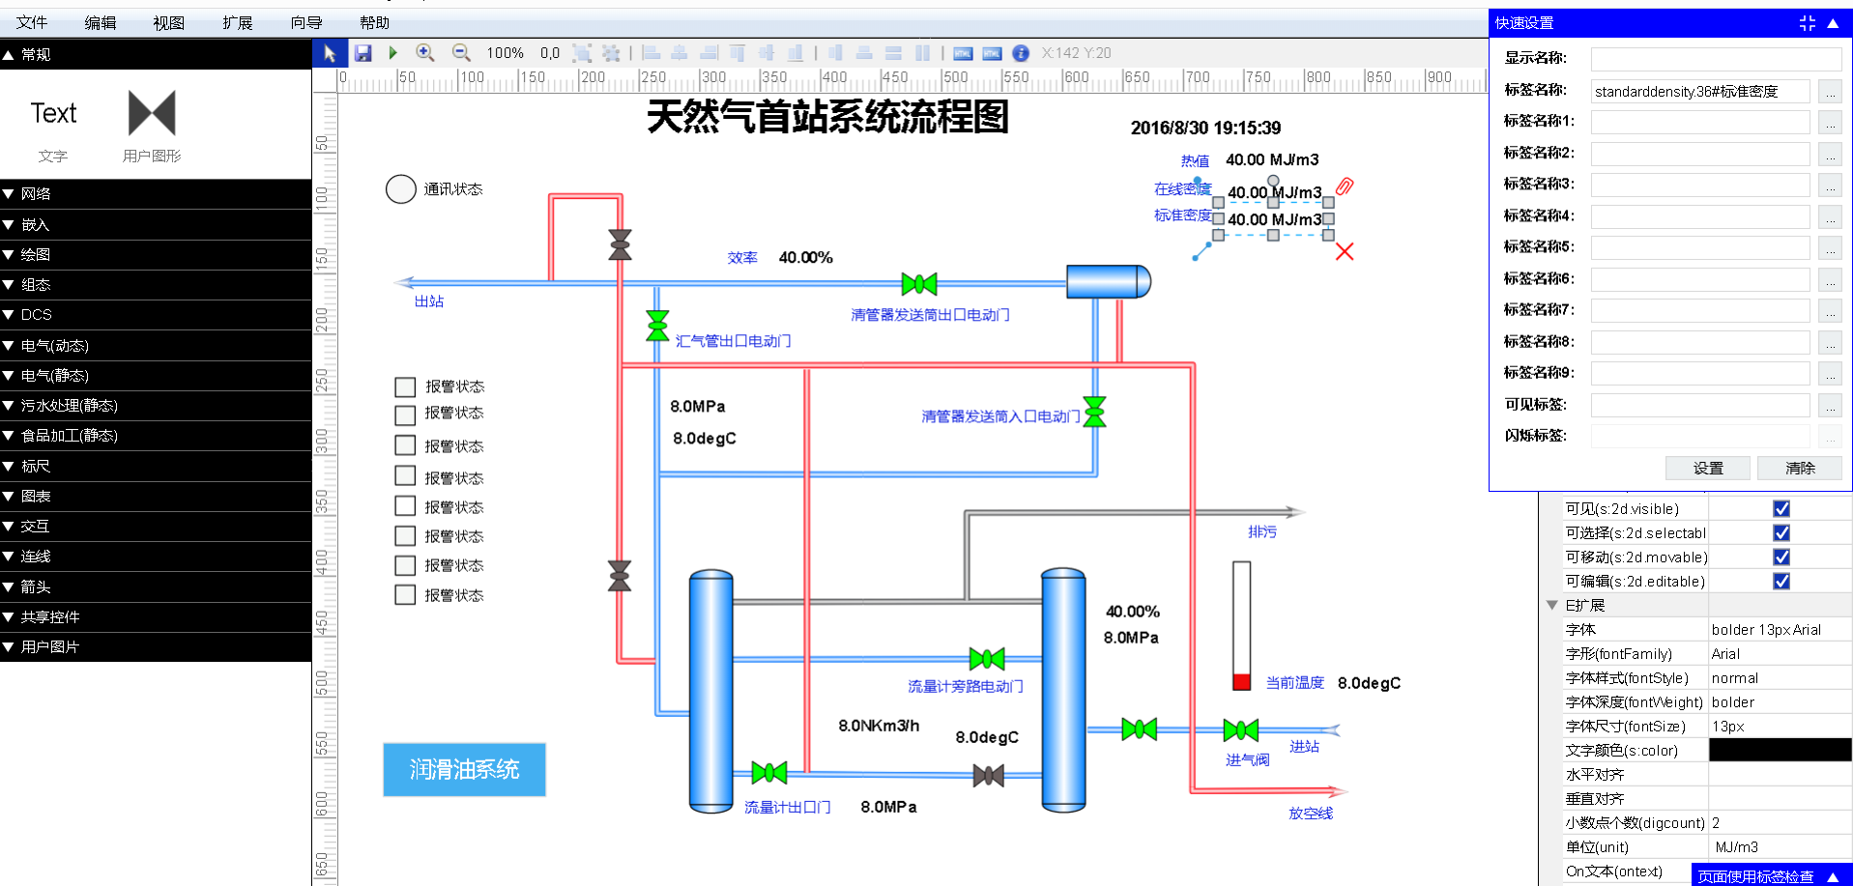The width and height of the screenshot is (1853, 886).
Task: Click the align vertical middle icon
Action: 767,53
